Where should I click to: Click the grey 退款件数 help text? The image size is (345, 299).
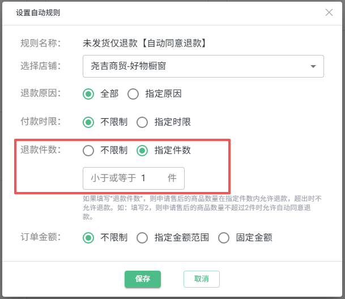[202, 203]
